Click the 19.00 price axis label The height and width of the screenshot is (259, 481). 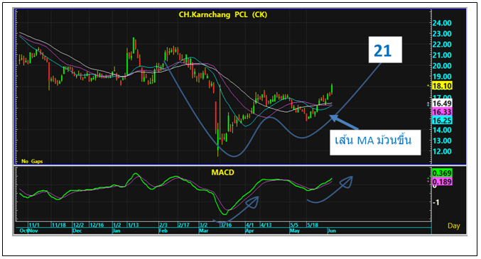[x=442, y=77]
